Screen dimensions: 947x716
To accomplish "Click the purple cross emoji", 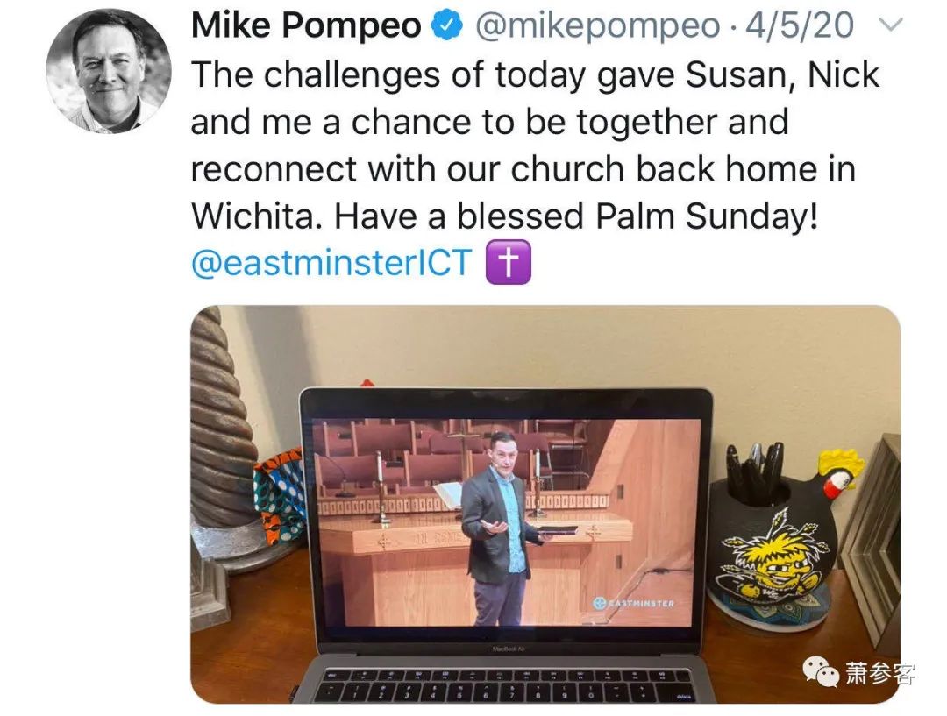I will [509, 262].
